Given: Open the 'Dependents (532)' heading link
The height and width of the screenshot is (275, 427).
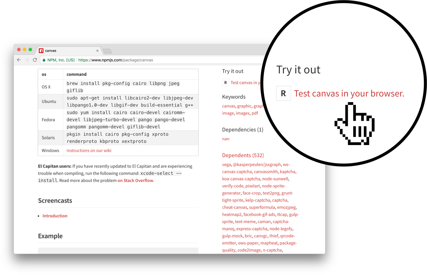Looking at the screenshot, I should pyautogui.click(x=243, y=155).
